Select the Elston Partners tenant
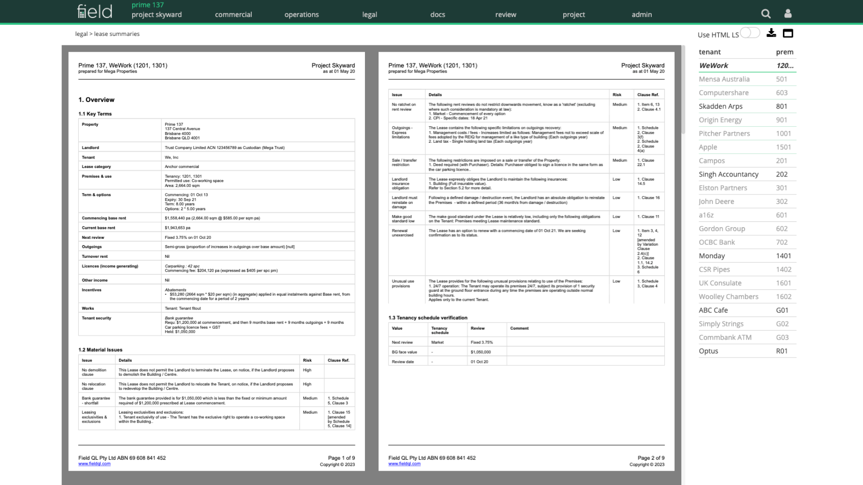 (747, 188)
